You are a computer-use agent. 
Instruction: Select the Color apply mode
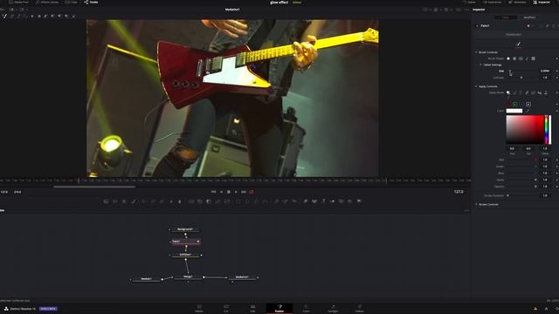point(508,93)
